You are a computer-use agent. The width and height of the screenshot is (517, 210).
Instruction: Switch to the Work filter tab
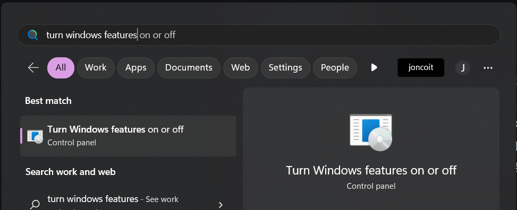tap(96, 68)
